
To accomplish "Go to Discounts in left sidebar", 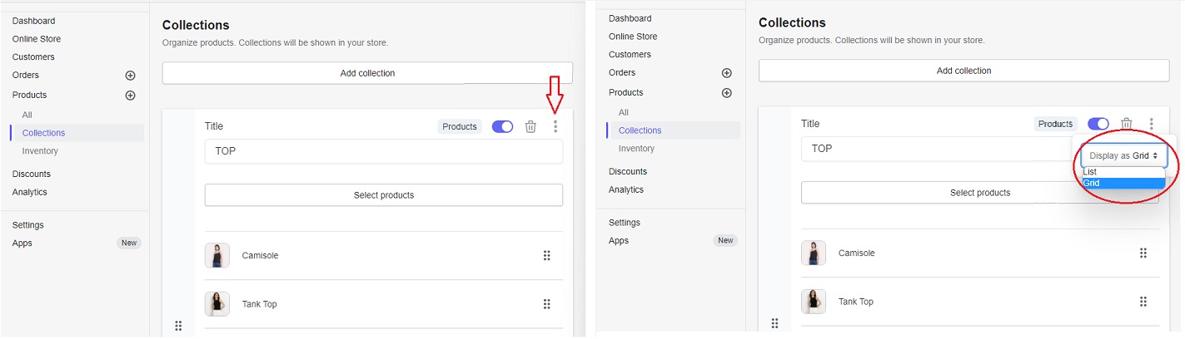I will (32, 174).
